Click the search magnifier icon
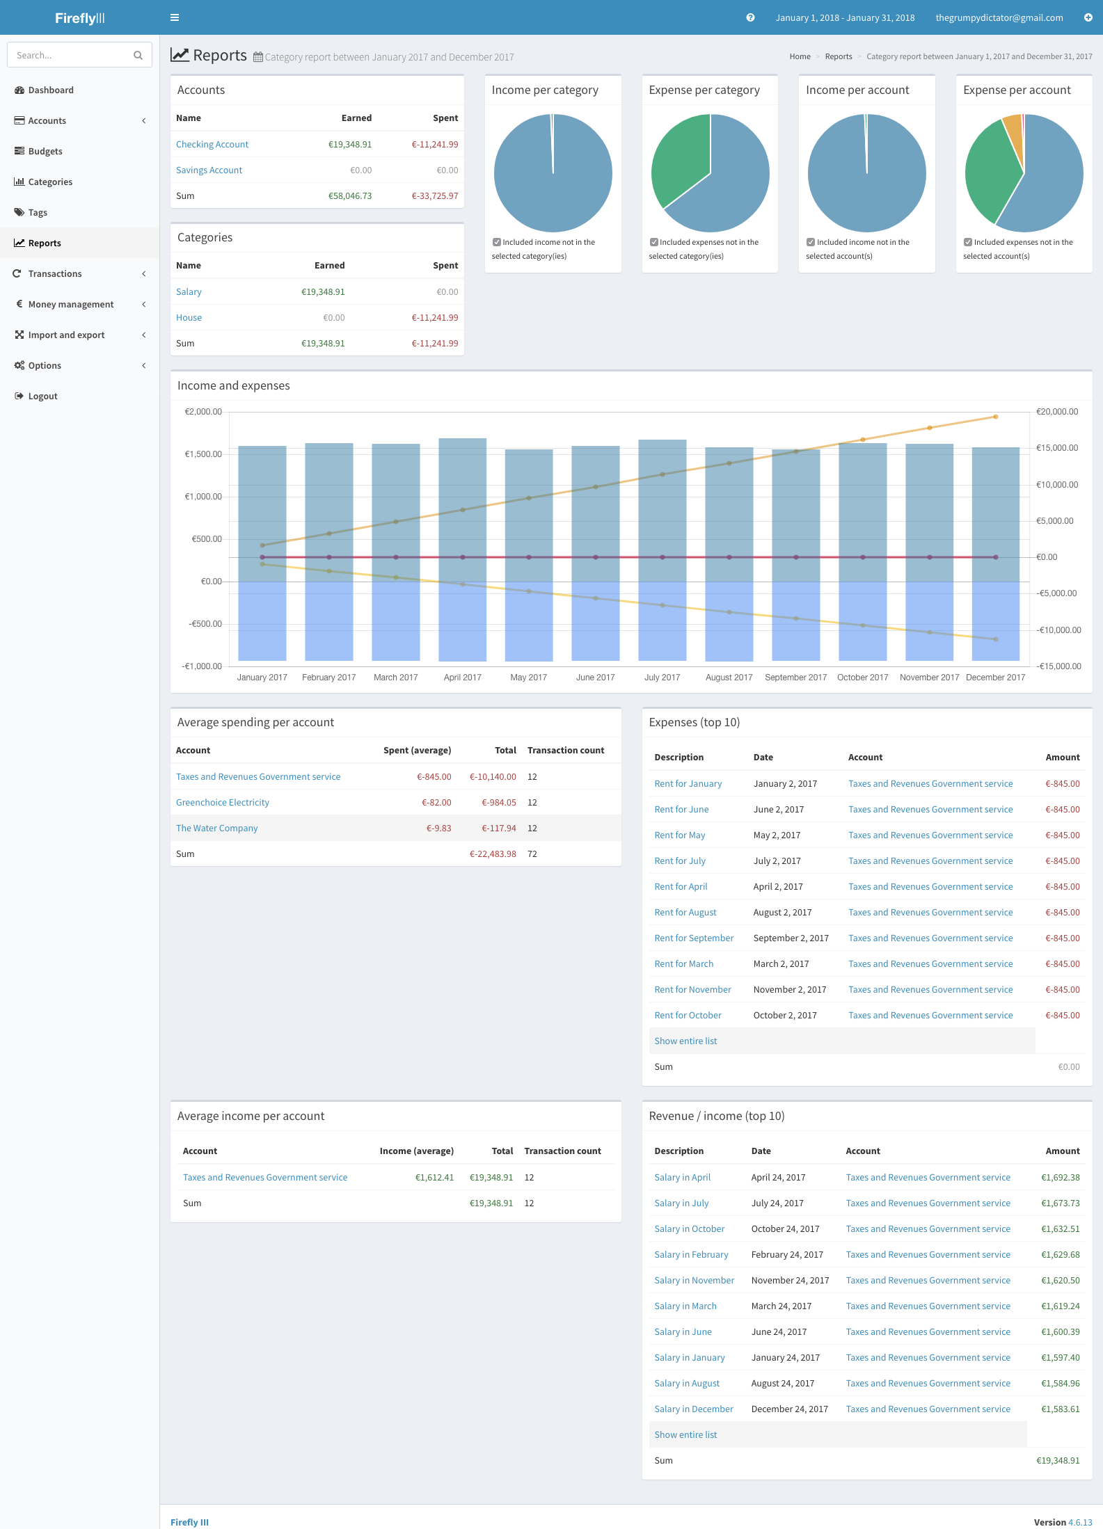Image resolution: width=1103 pixels, height=1529 pixels. click(x=138, y=55)
